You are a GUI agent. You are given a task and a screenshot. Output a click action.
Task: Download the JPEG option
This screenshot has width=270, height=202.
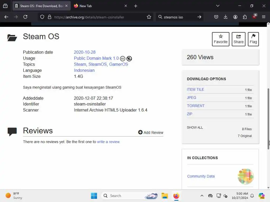pyautogui.click(x=191, y=98)
